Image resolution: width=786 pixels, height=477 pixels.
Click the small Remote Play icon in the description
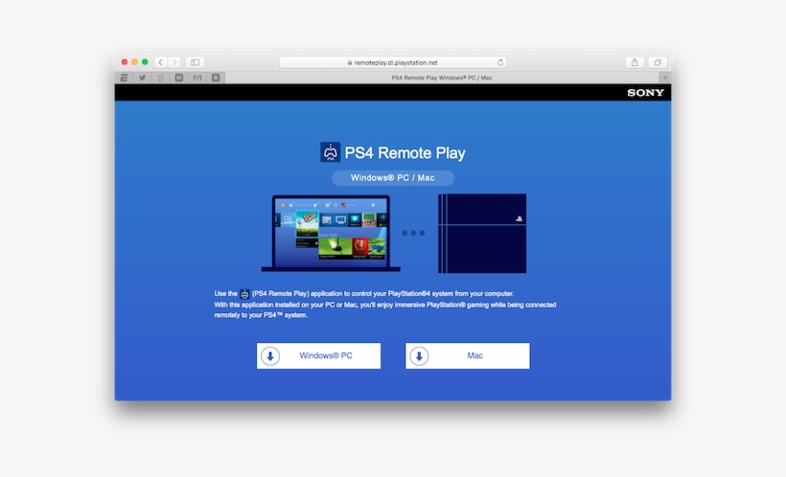click(x=244, y=294)
